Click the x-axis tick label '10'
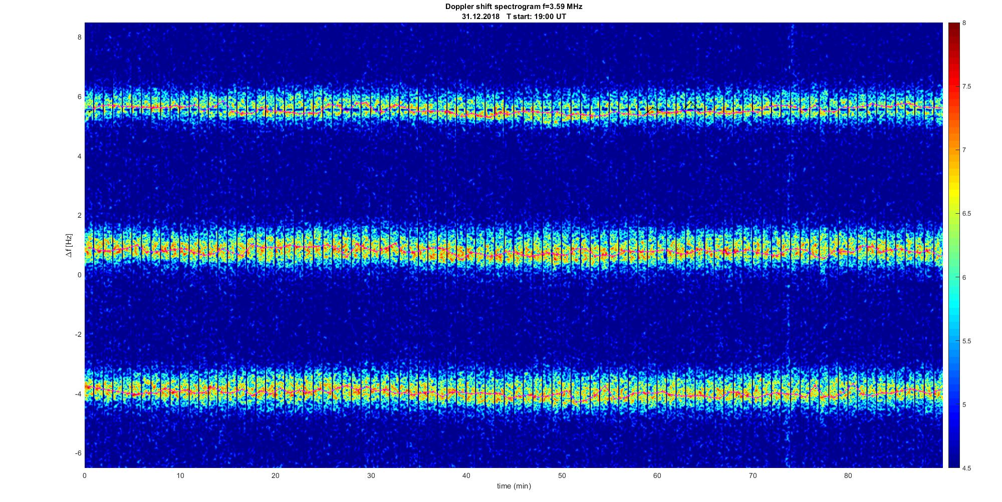The image size is (1002, 502). [x=180, y=475]
